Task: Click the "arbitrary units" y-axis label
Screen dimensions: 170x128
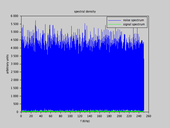Action: (8, 64)
